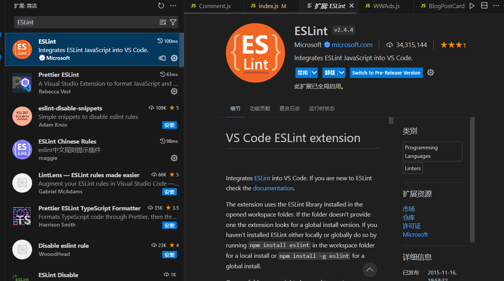Click the ESLint extension icon in the list
The height and width of the screenshot is (281, 504).
(x=22, y=49)
